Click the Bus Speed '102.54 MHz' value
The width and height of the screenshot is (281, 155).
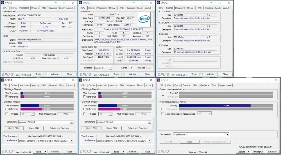(x=103, y=57)
